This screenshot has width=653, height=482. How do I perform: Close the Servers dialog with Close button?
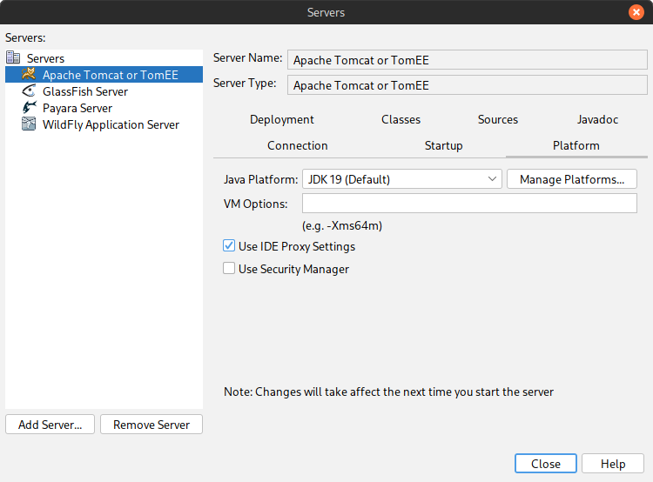(546, 464)
